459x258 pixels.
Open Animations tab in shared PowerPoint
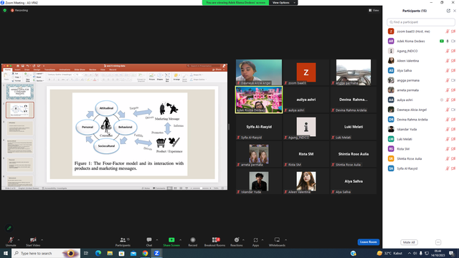[x=65, y=70]
